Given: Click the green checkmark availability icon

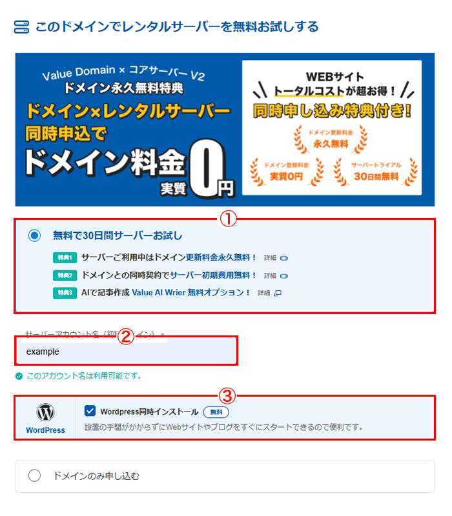Looking at the screenshot, I should (19, 376).
